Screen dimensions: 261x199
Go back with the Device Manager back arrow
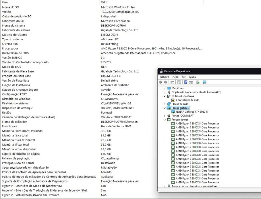click(x=161, y=82)
